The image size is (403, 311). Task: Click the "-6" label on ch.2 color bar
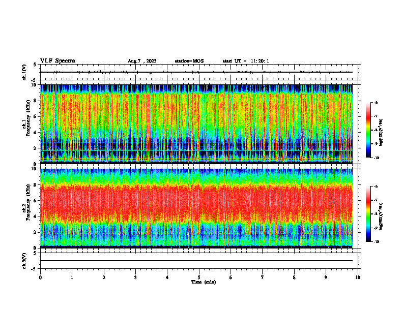click(x=376, y=186)
